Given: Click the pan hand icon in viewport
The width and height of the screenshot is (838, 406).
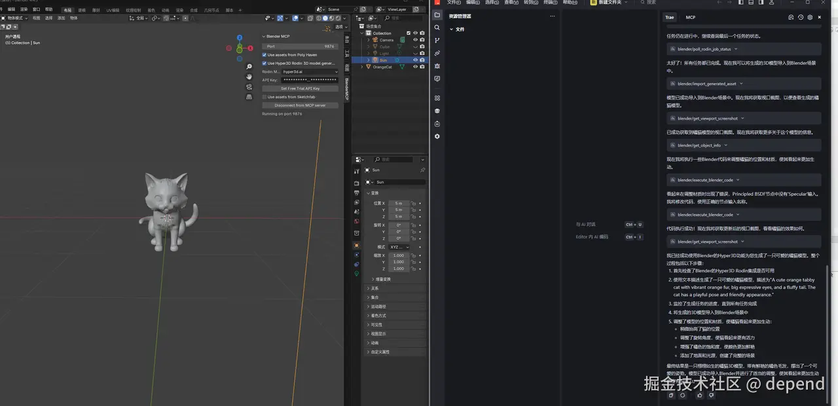Looking at the screenshot, I should [249, 77].
